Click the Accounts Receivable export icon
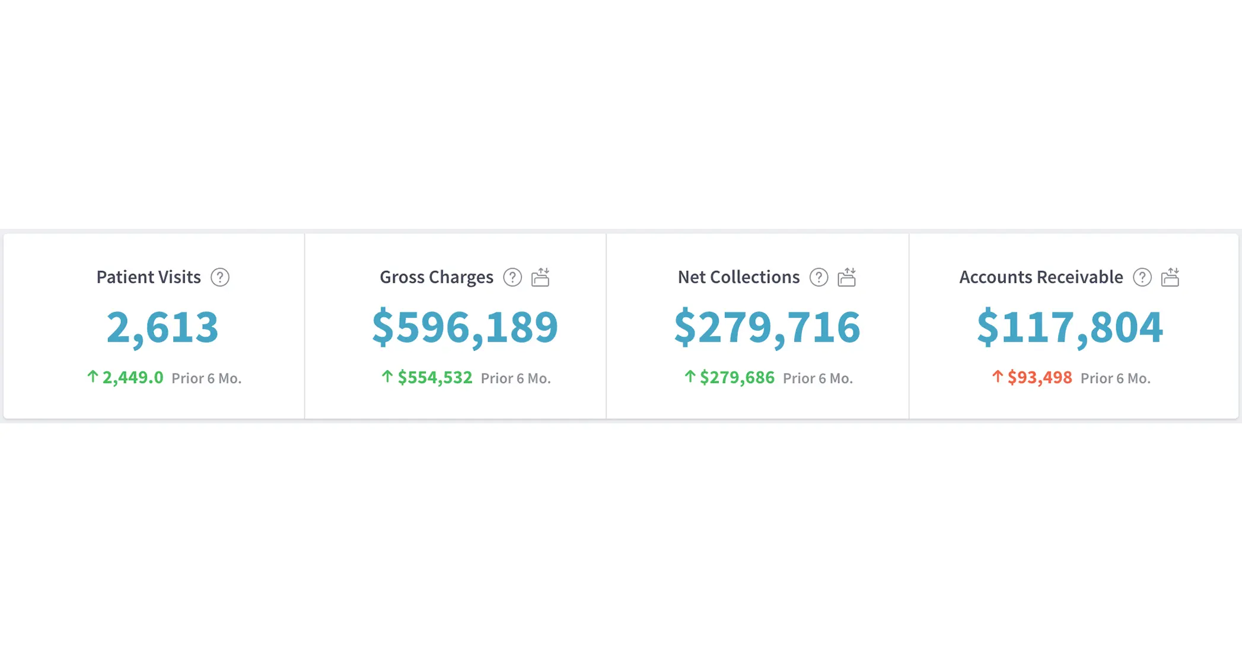 (x=1170, y=277)
